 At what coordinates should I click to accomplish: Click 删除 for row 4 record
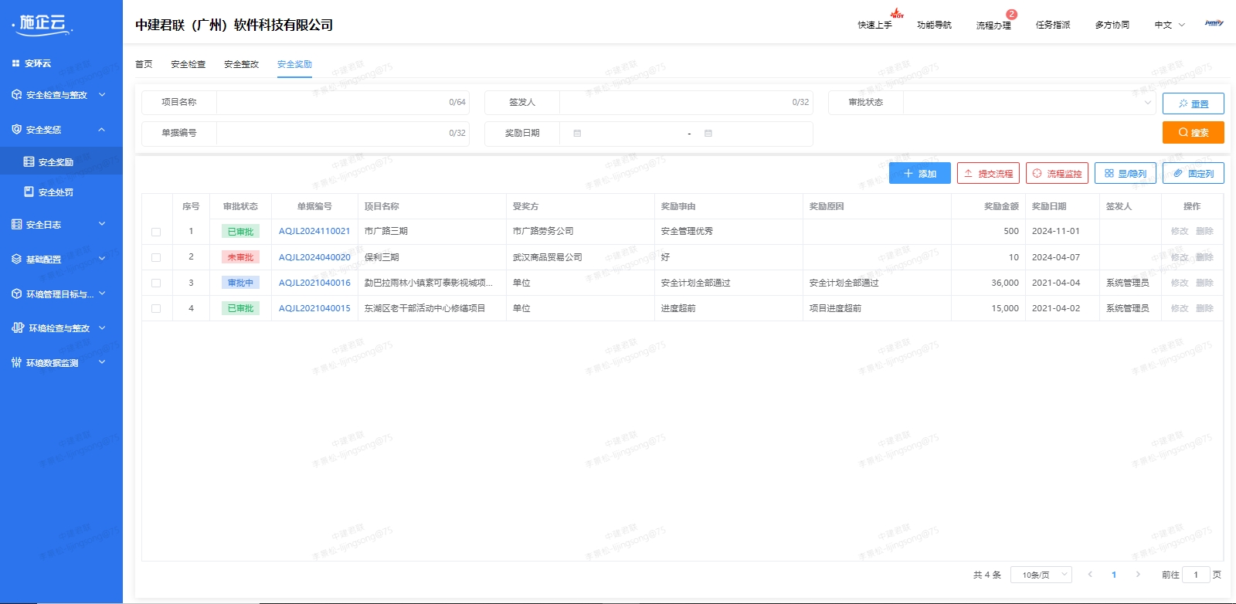(1204, 308)
